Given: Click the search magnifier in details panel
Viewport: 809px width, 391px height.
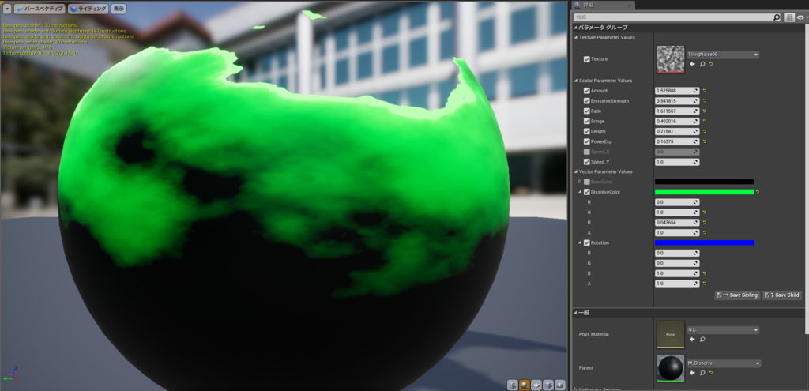Looking at the screenshot, I should (x=777, y=17).
